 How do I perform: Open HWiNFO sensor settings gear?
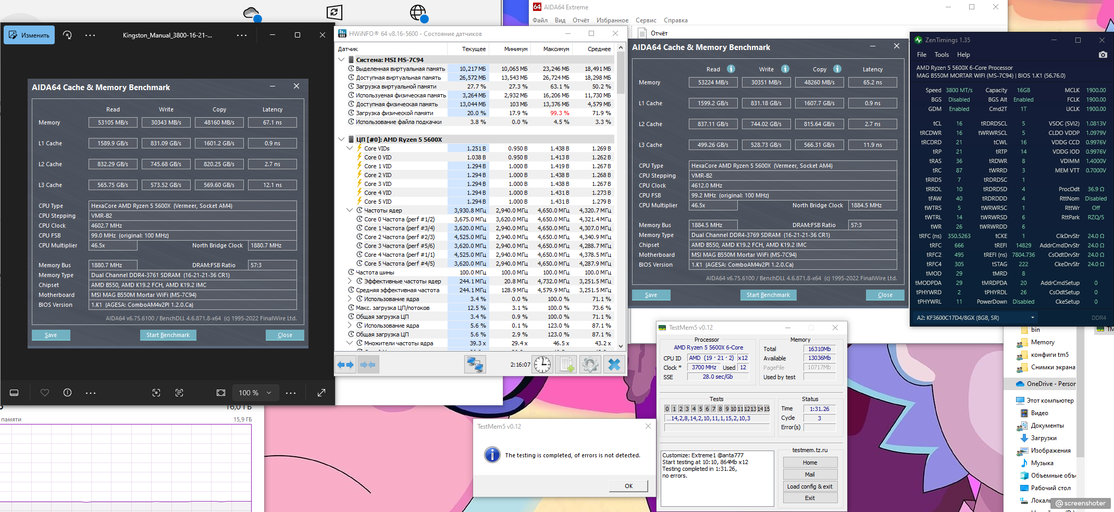point(590,365)
